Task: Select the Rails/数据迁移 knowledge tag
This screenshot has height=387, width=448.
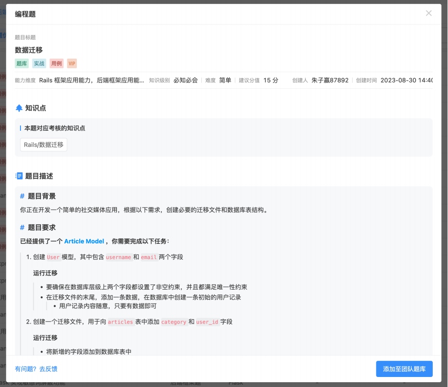Action: tap(44, 145)
